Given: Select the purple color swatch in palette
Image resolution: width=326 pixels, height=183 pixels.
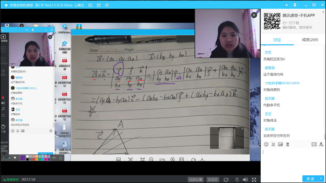Looking at the screenshot, I should click(x=22, y=158).
